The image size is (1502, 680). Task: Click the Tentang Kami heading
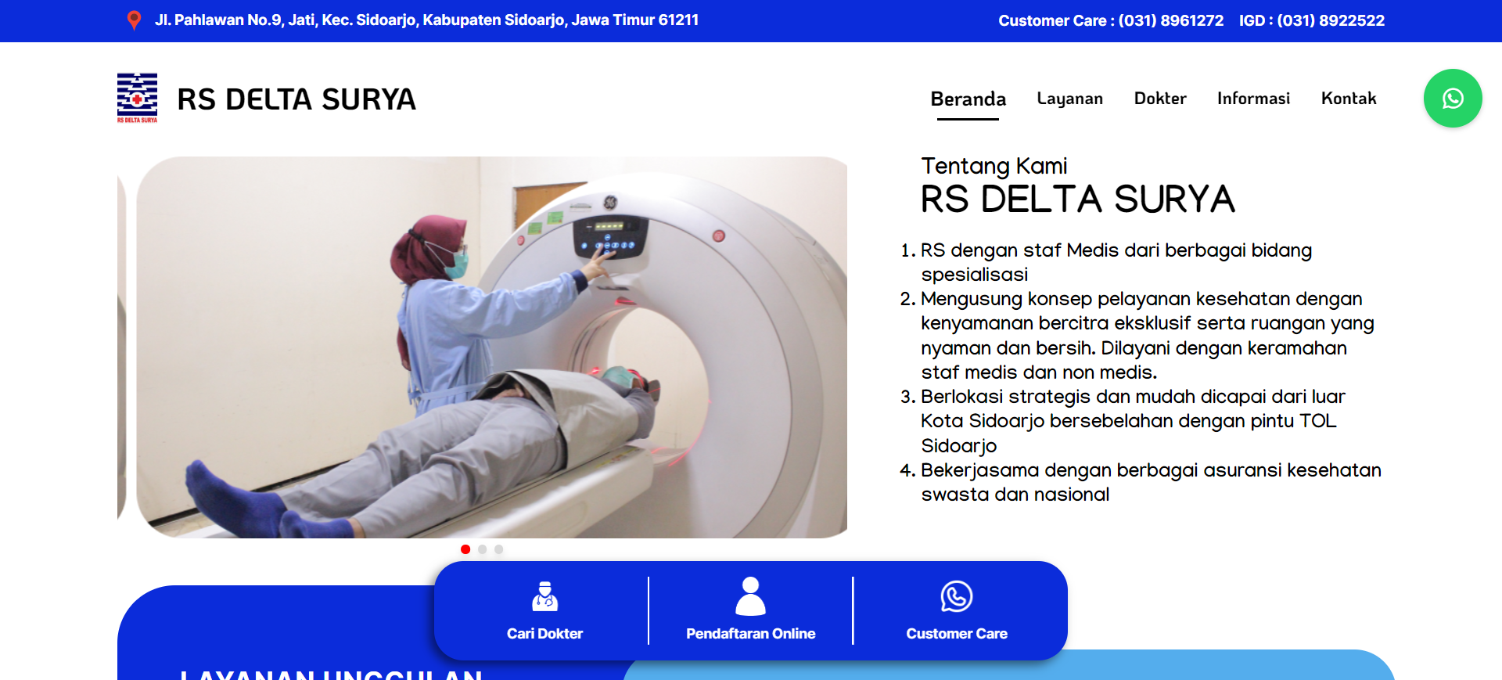994,166
